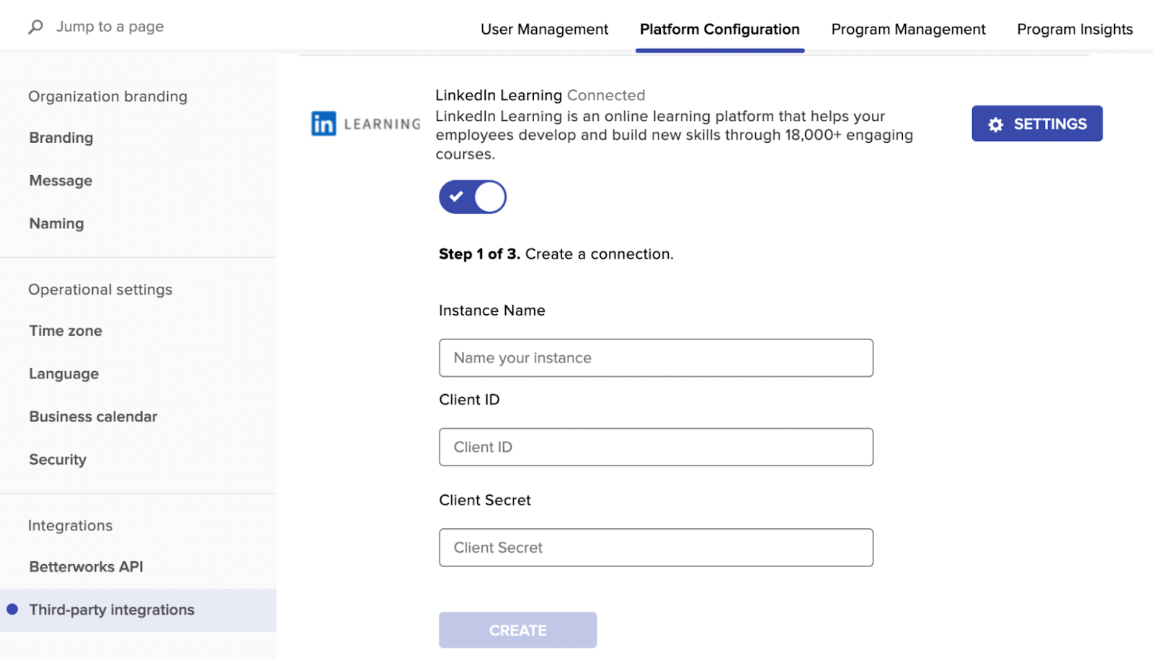This screenshot has height=660, width=1153.
Task: Click into the Client ID field
Action: pyautogui.click(x=656, y=447)
